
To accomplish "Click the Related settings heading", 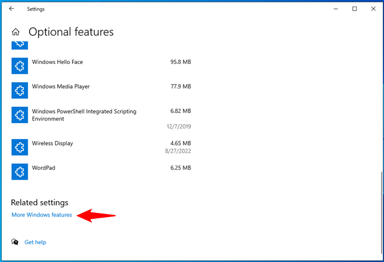I will coord(40,202).
